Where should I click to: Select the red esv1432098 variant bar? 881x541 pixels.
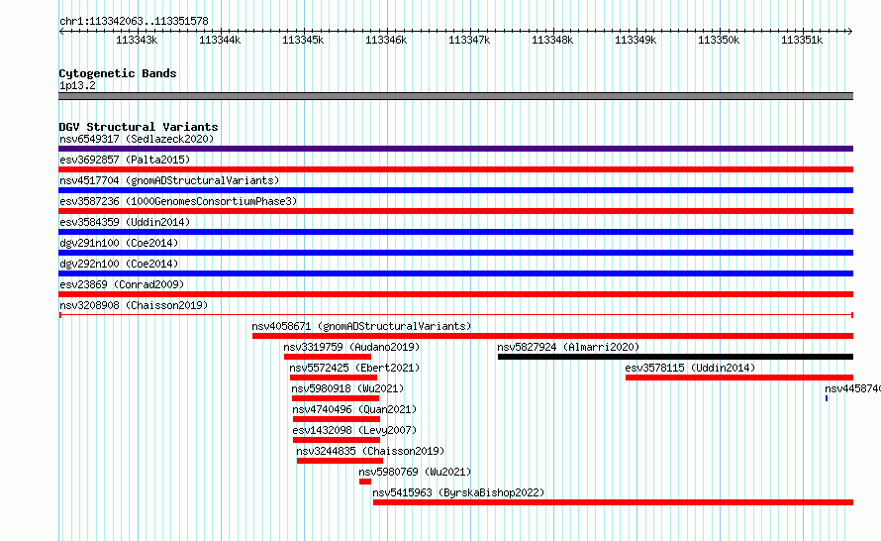[x=336, y=440]
